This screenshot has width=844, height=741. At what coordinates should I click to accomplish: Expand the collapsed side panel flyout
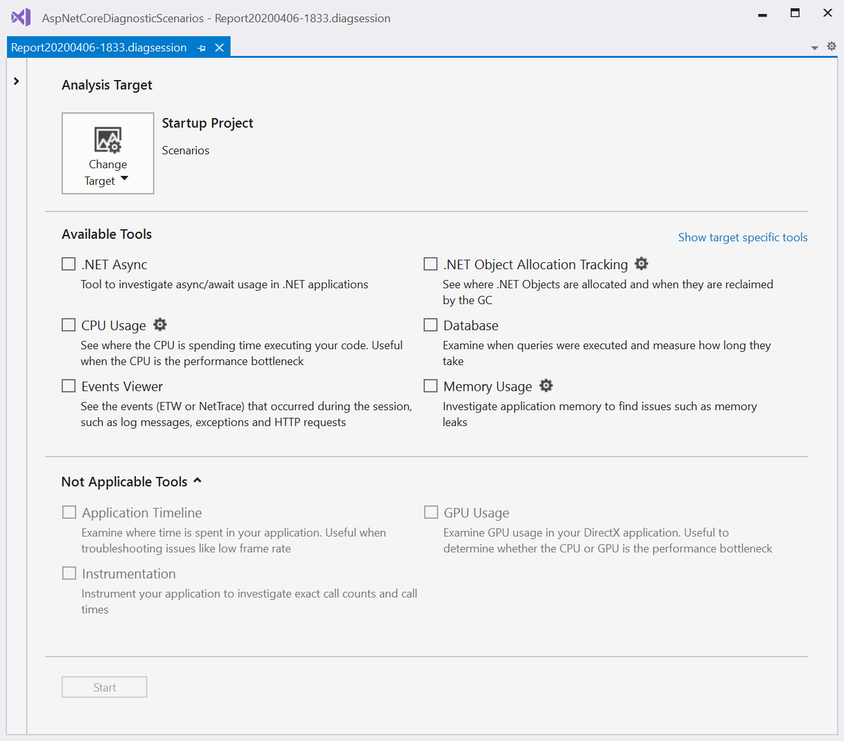16,81
